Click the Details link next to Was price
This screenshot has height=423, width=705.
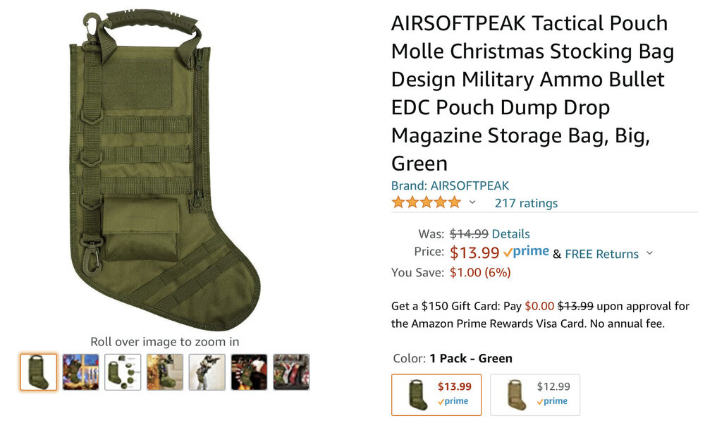[x=510, y=234]
